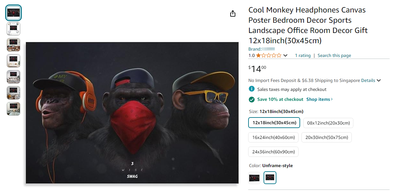The image size is (396, 194).
Task: Choose size 20x30inch(50x75cm)
Action: 326,137
